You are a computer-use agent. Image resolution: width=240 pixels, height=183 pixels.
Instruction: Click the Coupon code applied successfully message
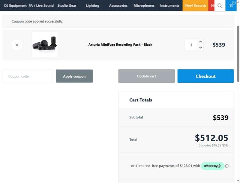37,21
